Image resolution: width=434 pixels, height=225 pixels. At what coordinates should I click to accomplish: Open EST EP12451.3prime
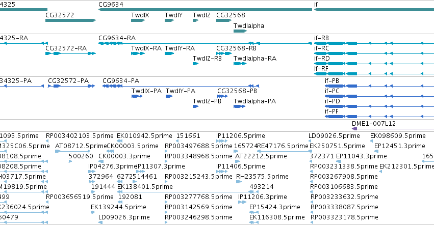pos(400,146)
